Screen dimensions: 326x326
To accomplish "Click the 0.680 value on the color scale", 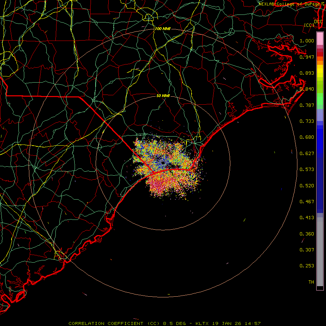I will coord(307,137).
